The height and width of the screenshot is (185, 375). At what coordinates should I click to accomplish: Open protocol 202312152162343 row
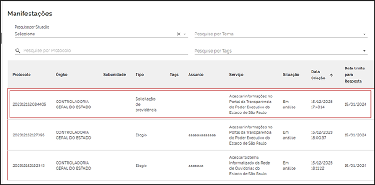point(191,166)
